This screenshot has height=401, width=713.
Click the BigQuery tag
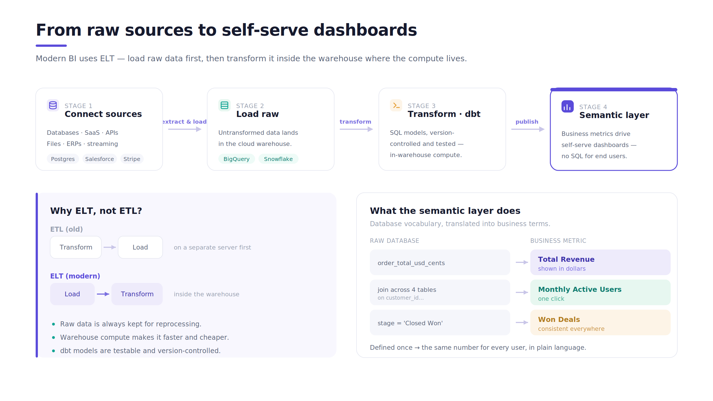tap(236, 159)
